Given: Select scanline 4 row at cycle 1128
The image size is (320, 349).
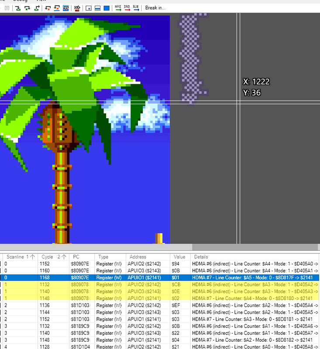Looking at the screenshot, I should (x=160, y=346).
